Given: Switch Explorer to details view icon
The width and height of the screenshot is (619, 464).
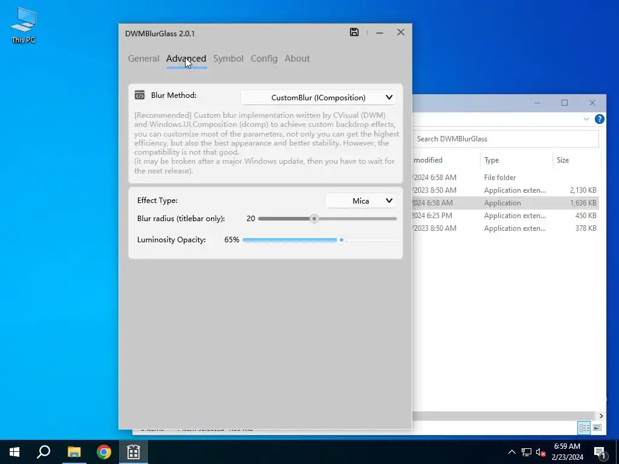Looking at the screenshot, I should (585, 428).
